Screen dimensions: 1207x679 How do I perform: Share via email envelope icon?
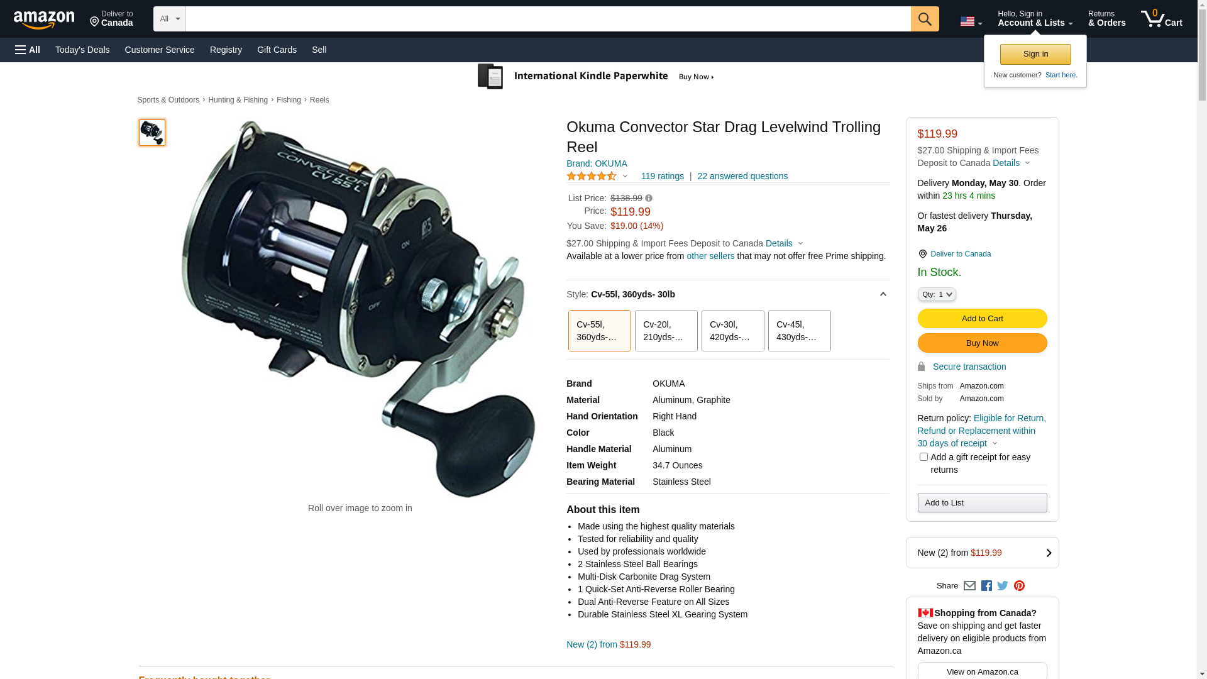point(969,586)
